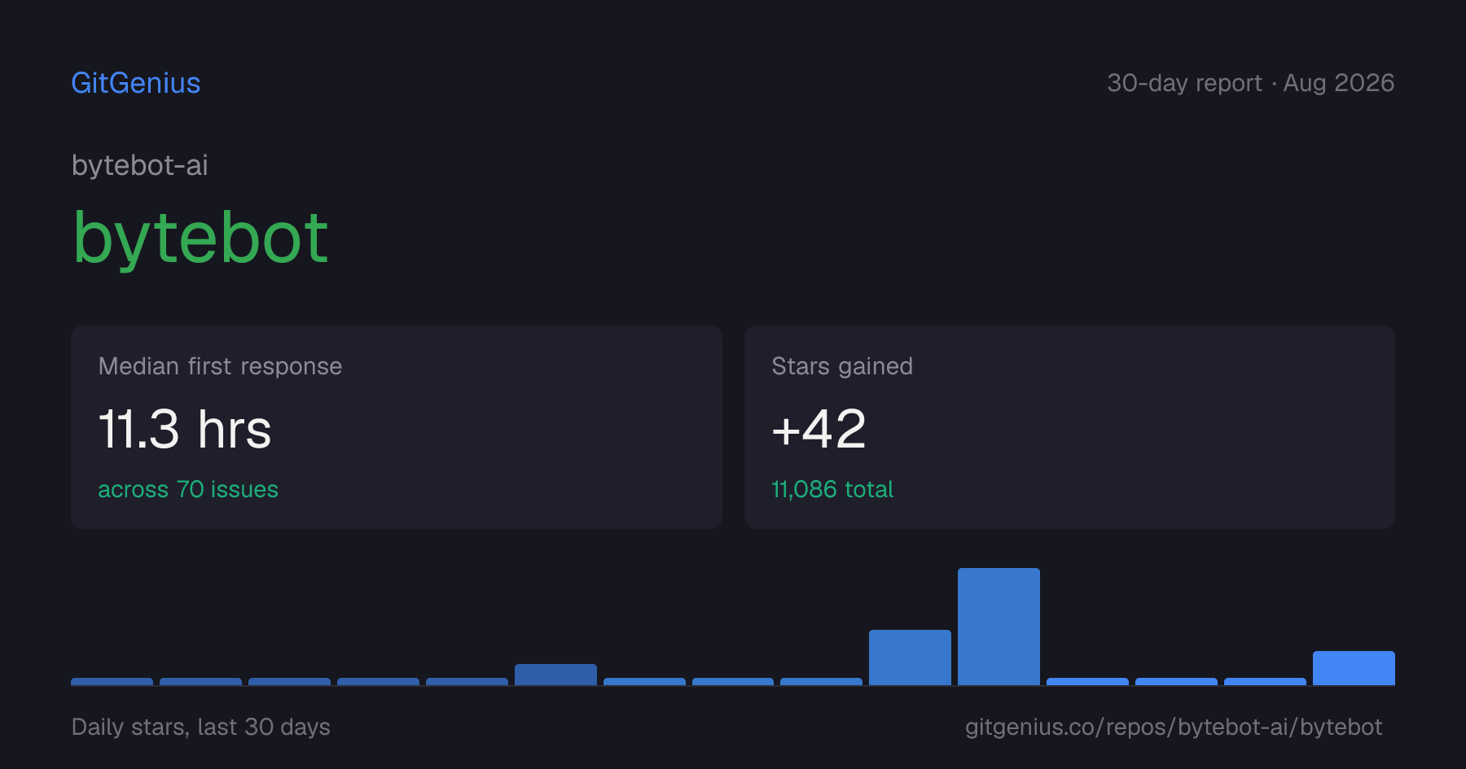
Task: Select the first bar in stars chart
Action: click(112, 682)
